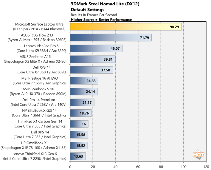Viewport: 211px width, 170px height.
Task: Click Ryzen AI Max+ 395 / Radeon 8060S text
Action: click(x=37, y=40)
